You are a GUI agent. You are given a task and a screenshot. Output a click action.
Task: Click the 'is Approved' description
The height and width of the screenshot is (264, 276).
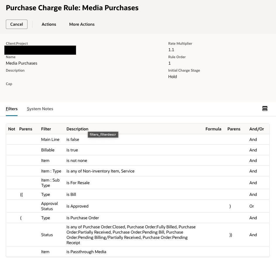(77, 206)
